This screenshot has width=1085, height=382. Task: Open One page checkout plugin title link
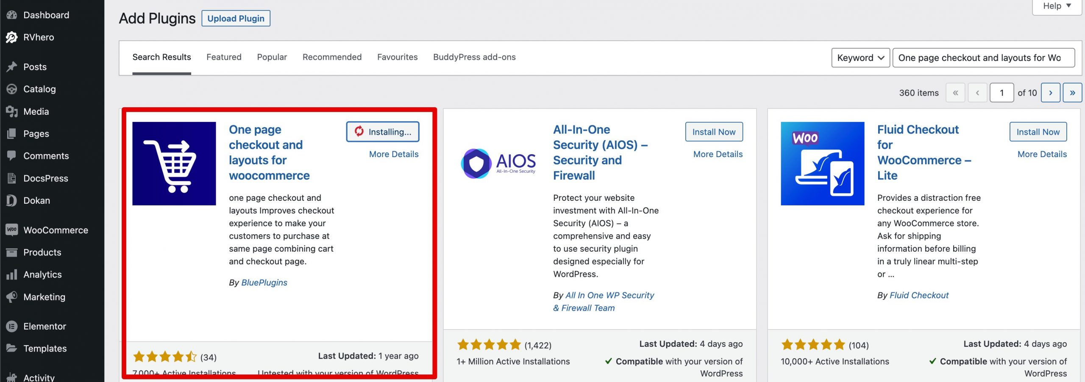[x=269, y=152]
